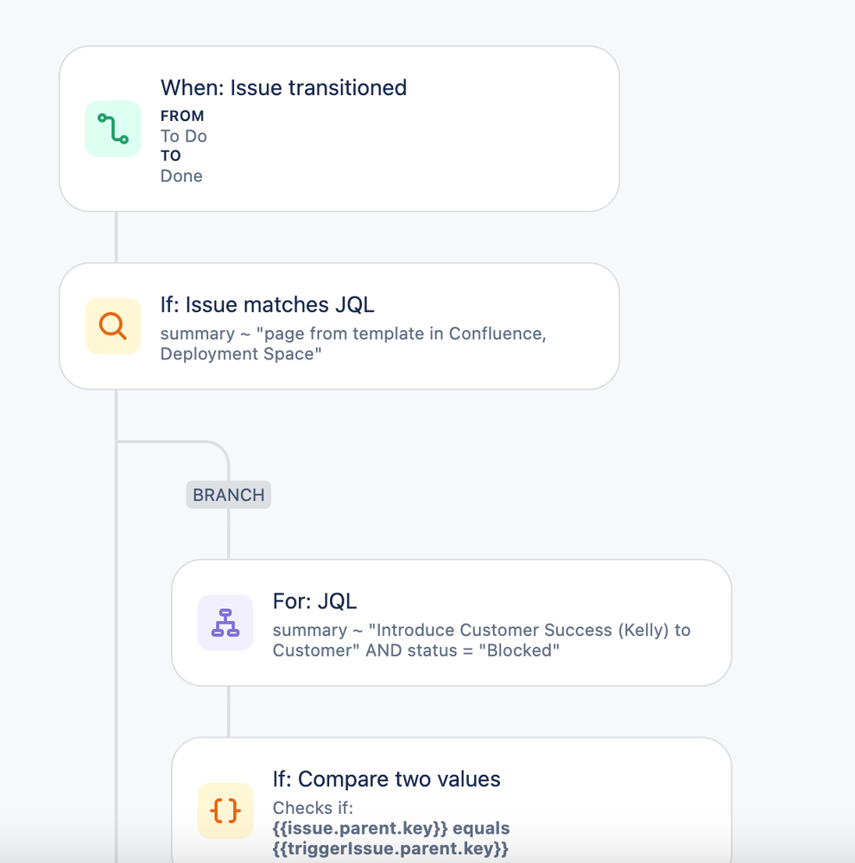Screen dimensions: 855x863
Task: Click connector line between trigger and JQL condition
Action: (116, 238)
